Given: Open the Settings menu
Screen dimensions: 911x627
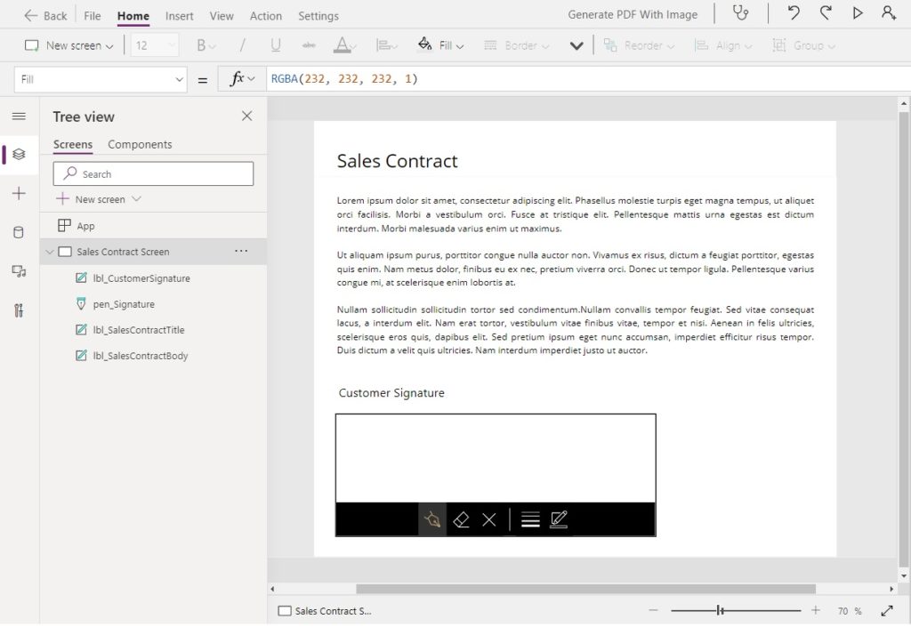Looking at the screenshot, I should click(x=318, y=15).
